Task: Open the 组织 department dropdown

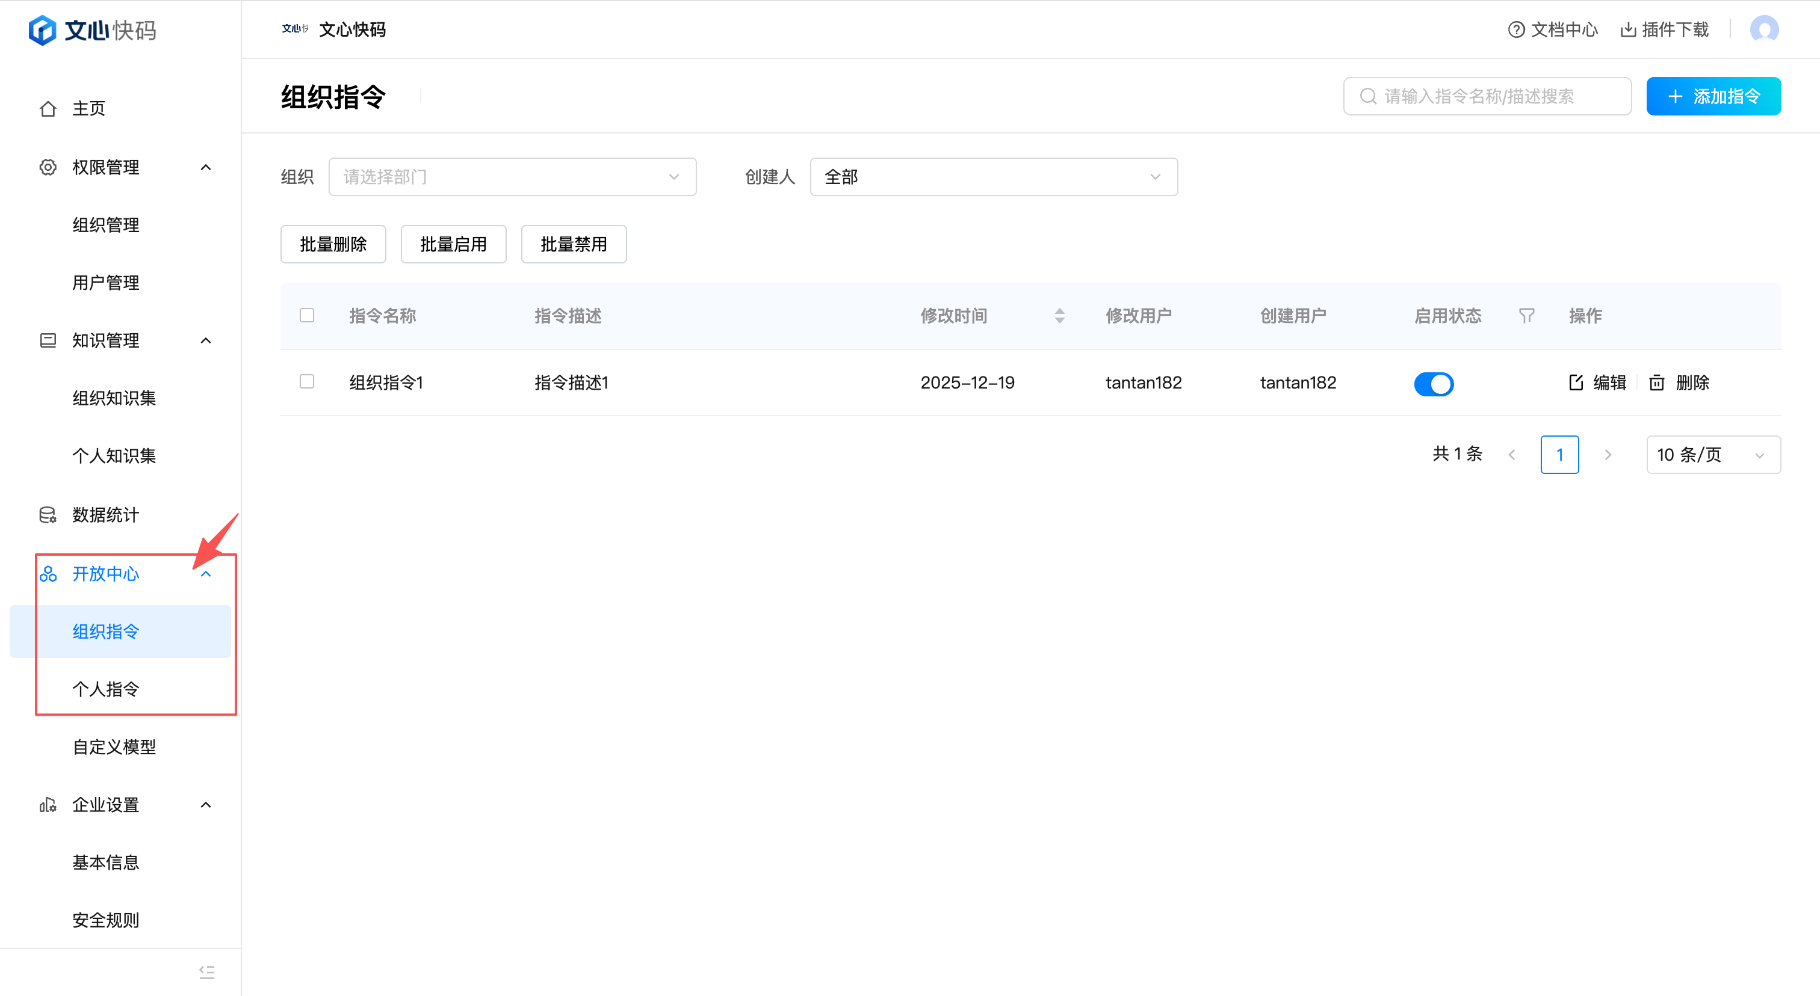Action: coord(512,176)
